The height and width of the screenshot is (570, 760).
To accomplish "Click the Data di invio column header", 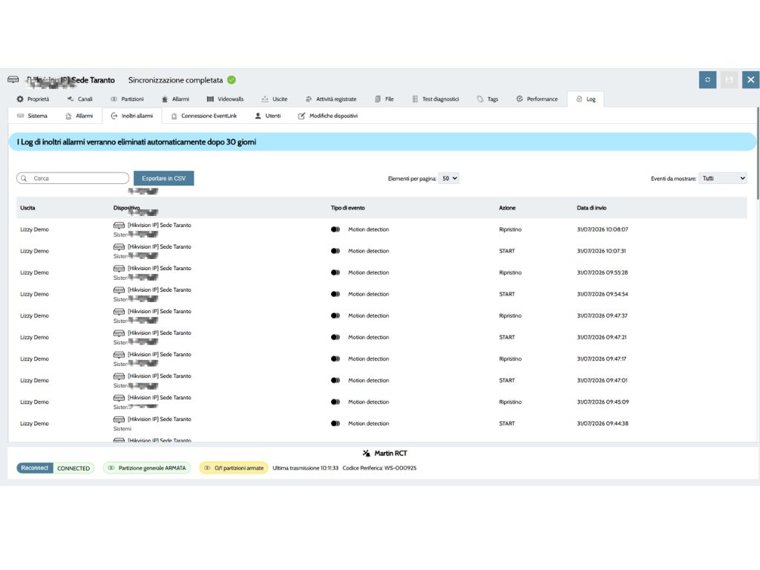I will coord(592,208).
